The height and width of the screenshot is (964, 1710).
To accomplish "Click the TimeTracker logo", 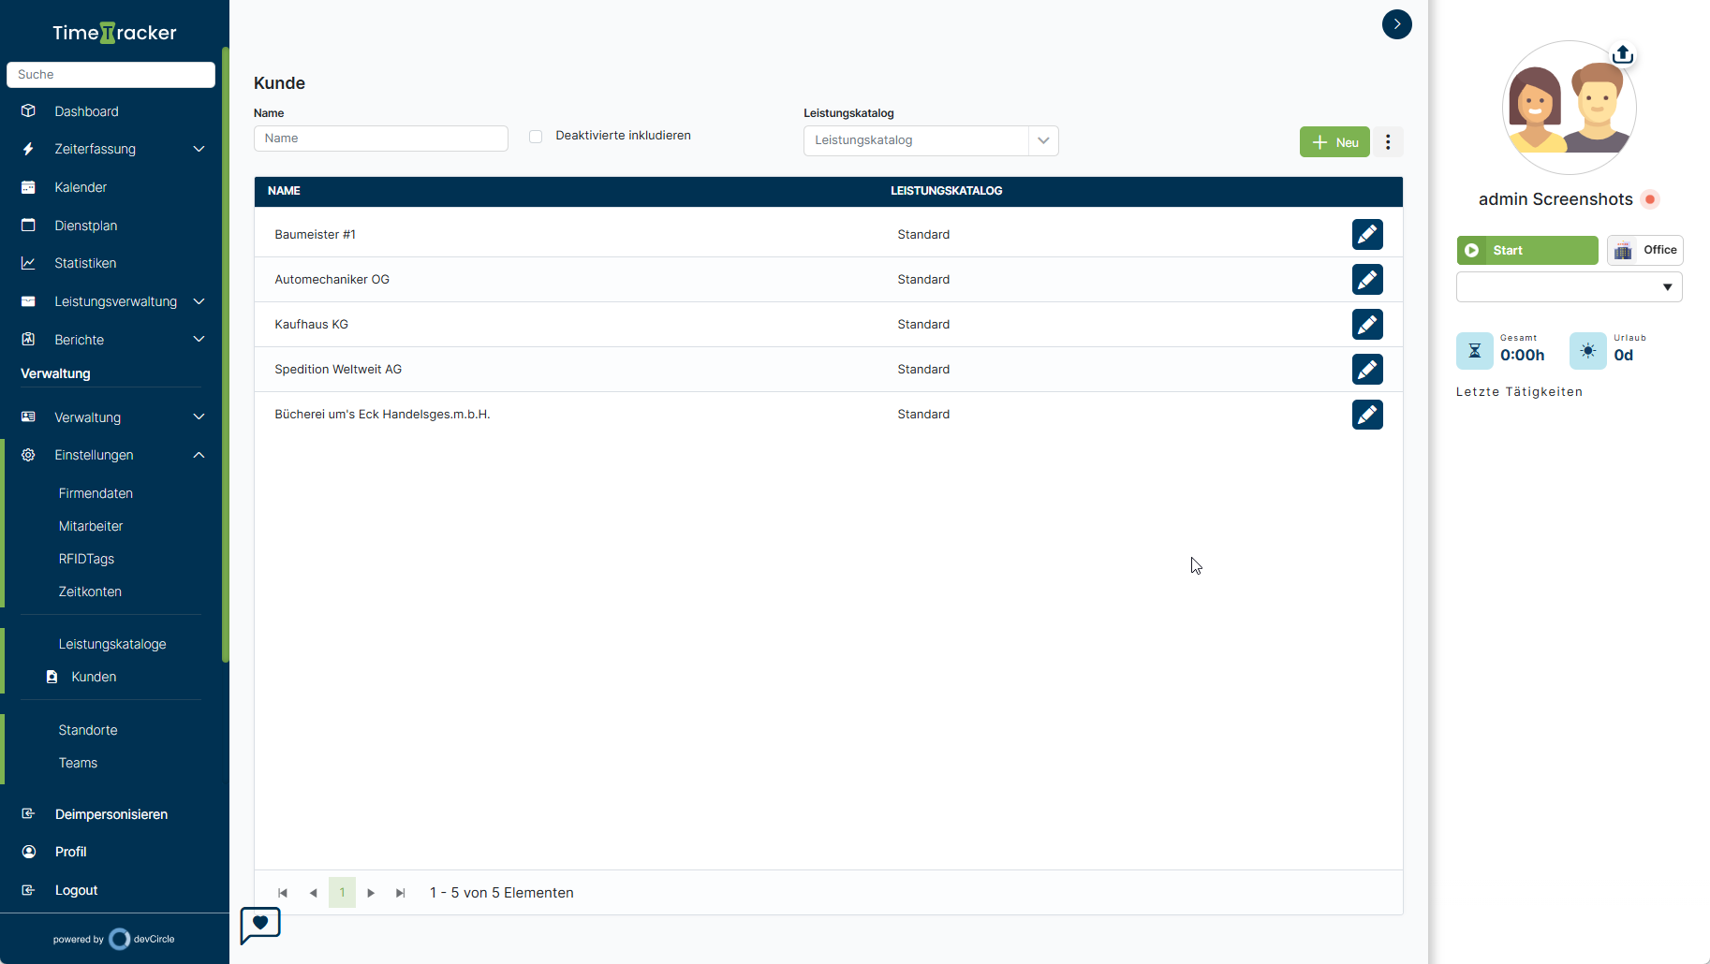I will 114,33.
